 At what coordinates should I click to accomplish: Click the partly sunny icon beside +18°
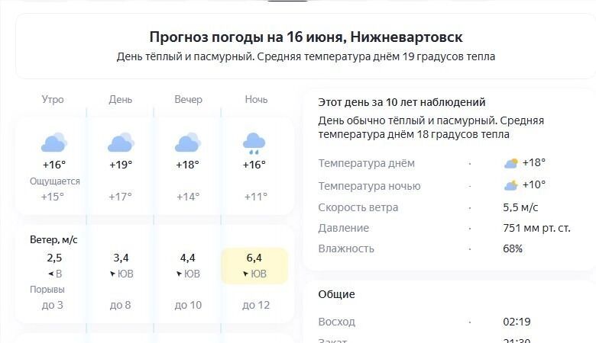pos(511,163)
